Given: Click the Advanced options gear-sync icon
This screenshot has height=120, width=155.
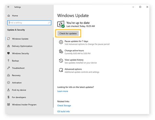Looking at the screenshot, I should coord(61,70).
